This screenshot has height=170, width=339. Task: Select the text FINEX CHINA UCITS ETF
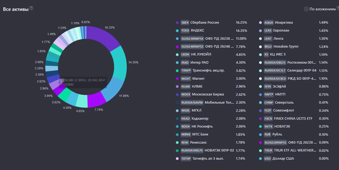click(293, 119)
